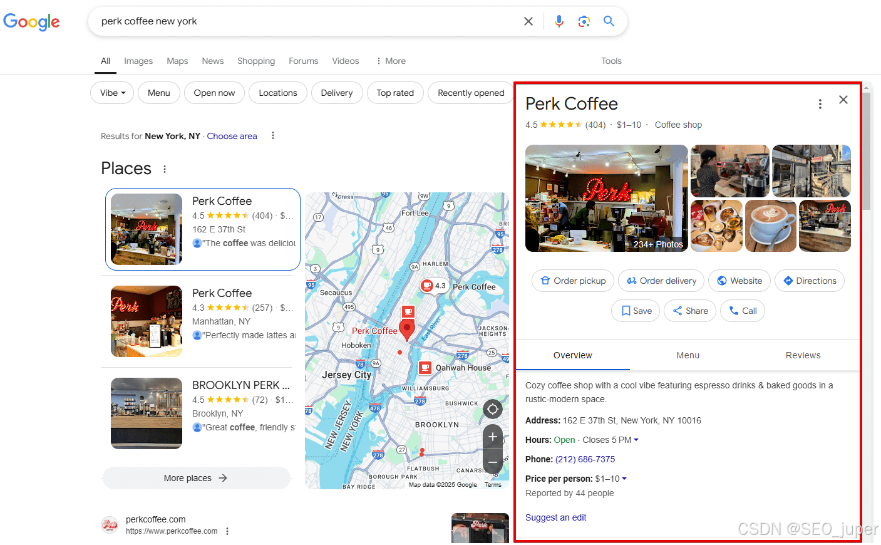Click the panel vertical scrollbar
This screenshot has width=881, height=545.
click(x=867, y=150)
